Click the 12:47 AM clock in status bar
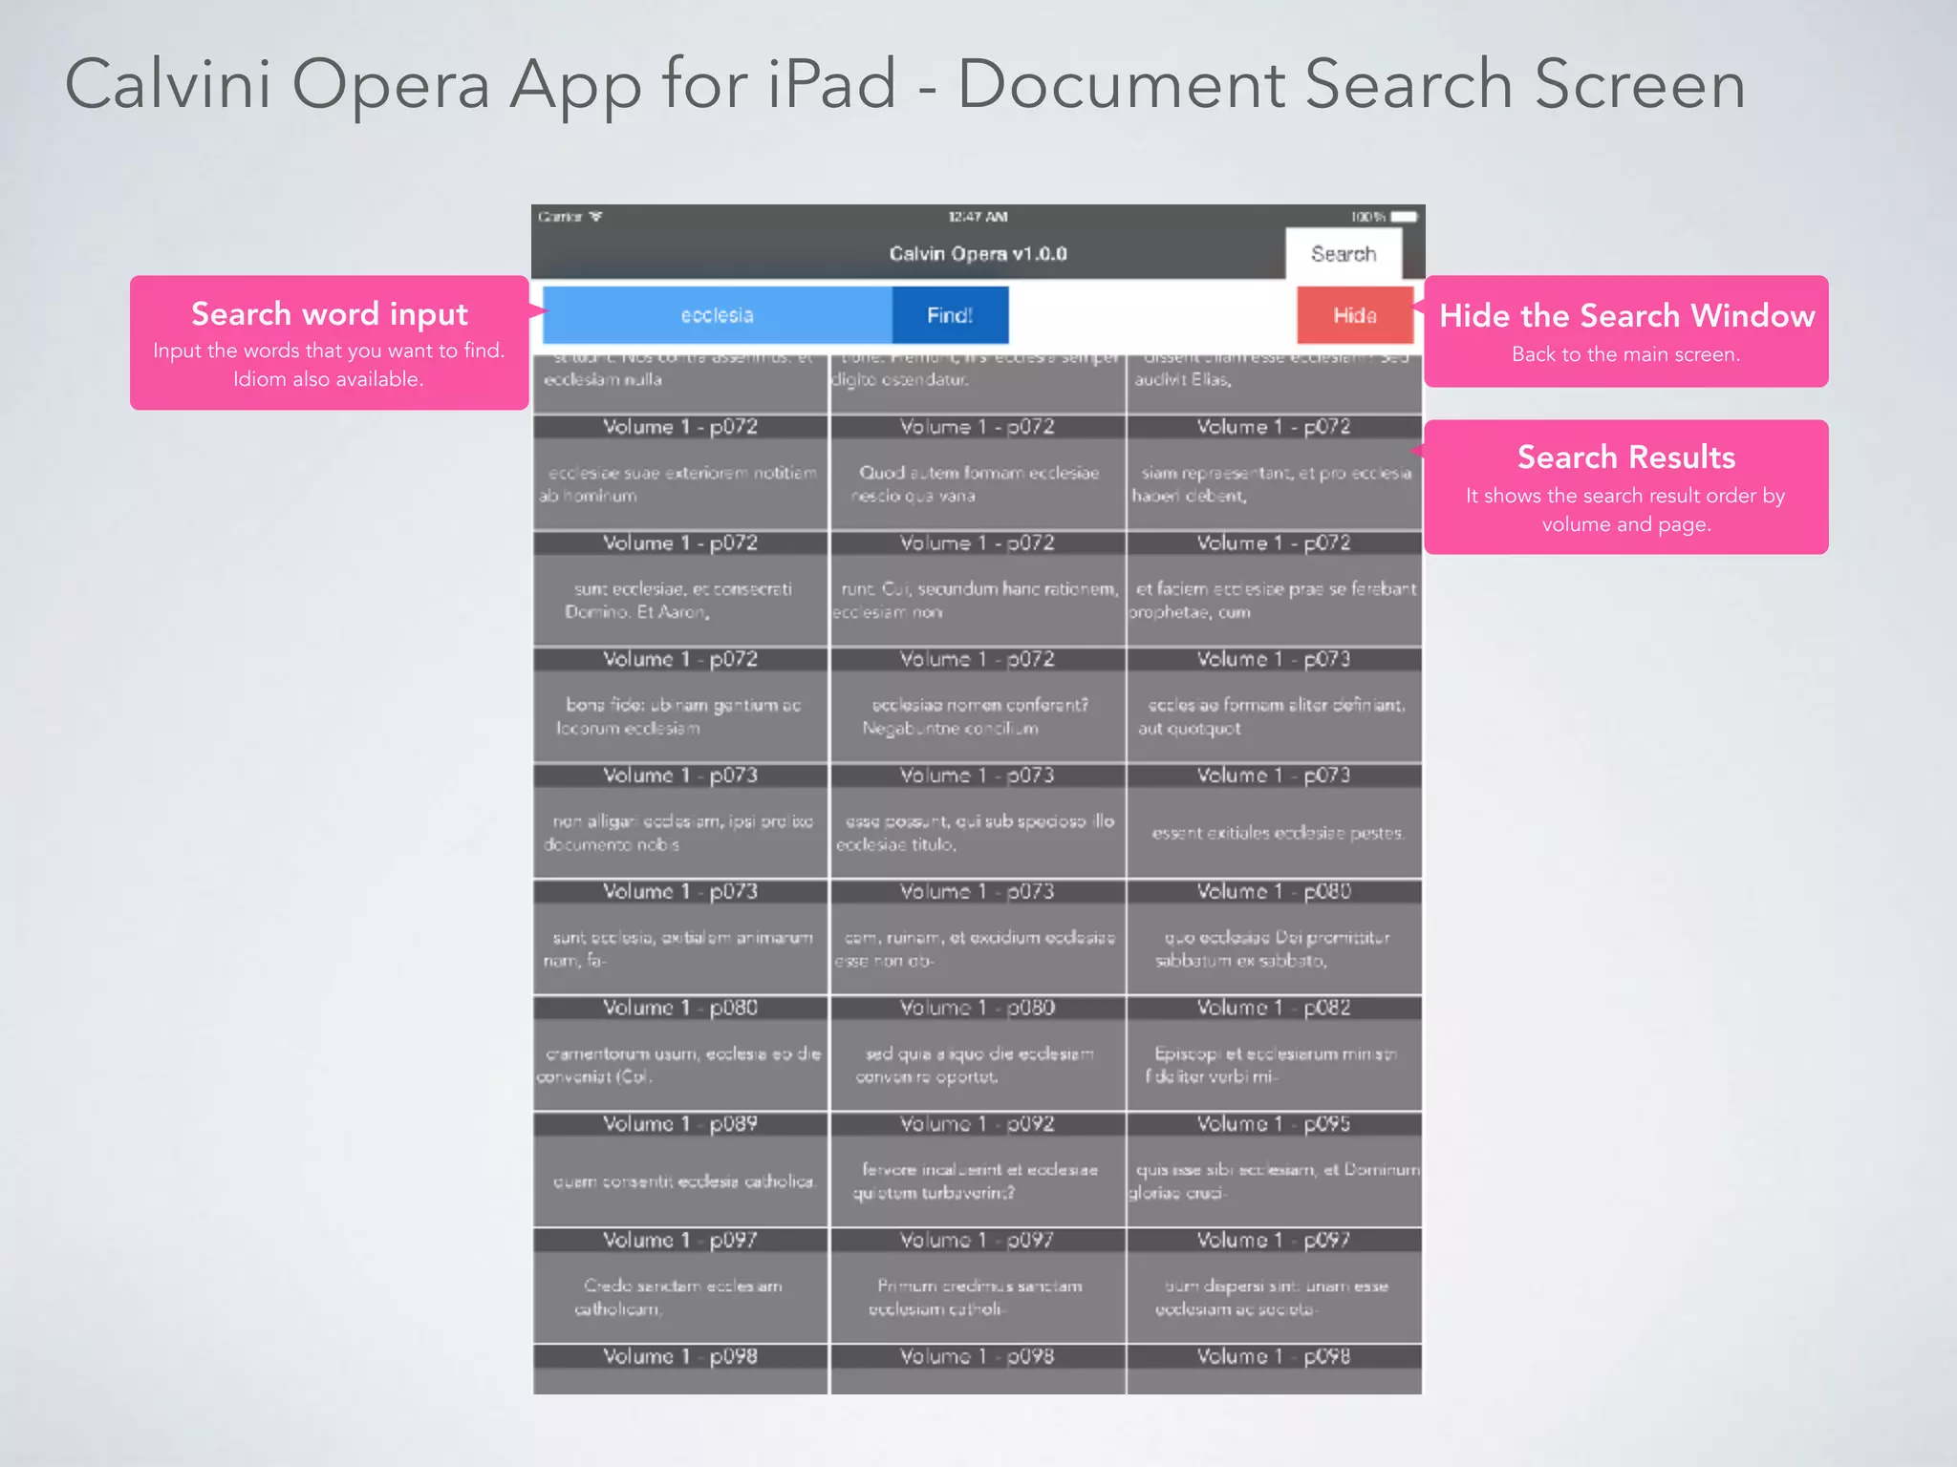Viewport: 1957px width, 1467px height. click(978, 217)
